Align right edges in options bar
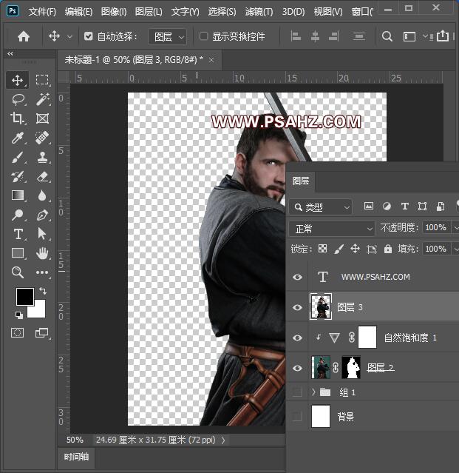 click(x=333, y=36)
